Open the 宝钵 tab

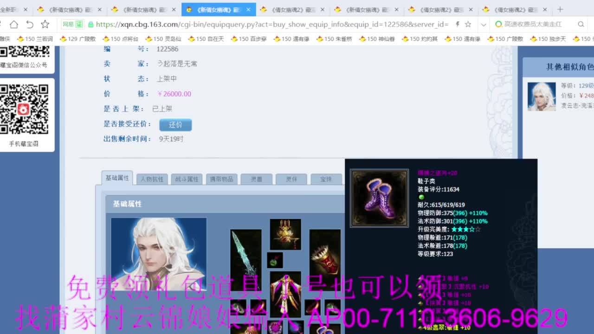[326, 179]
